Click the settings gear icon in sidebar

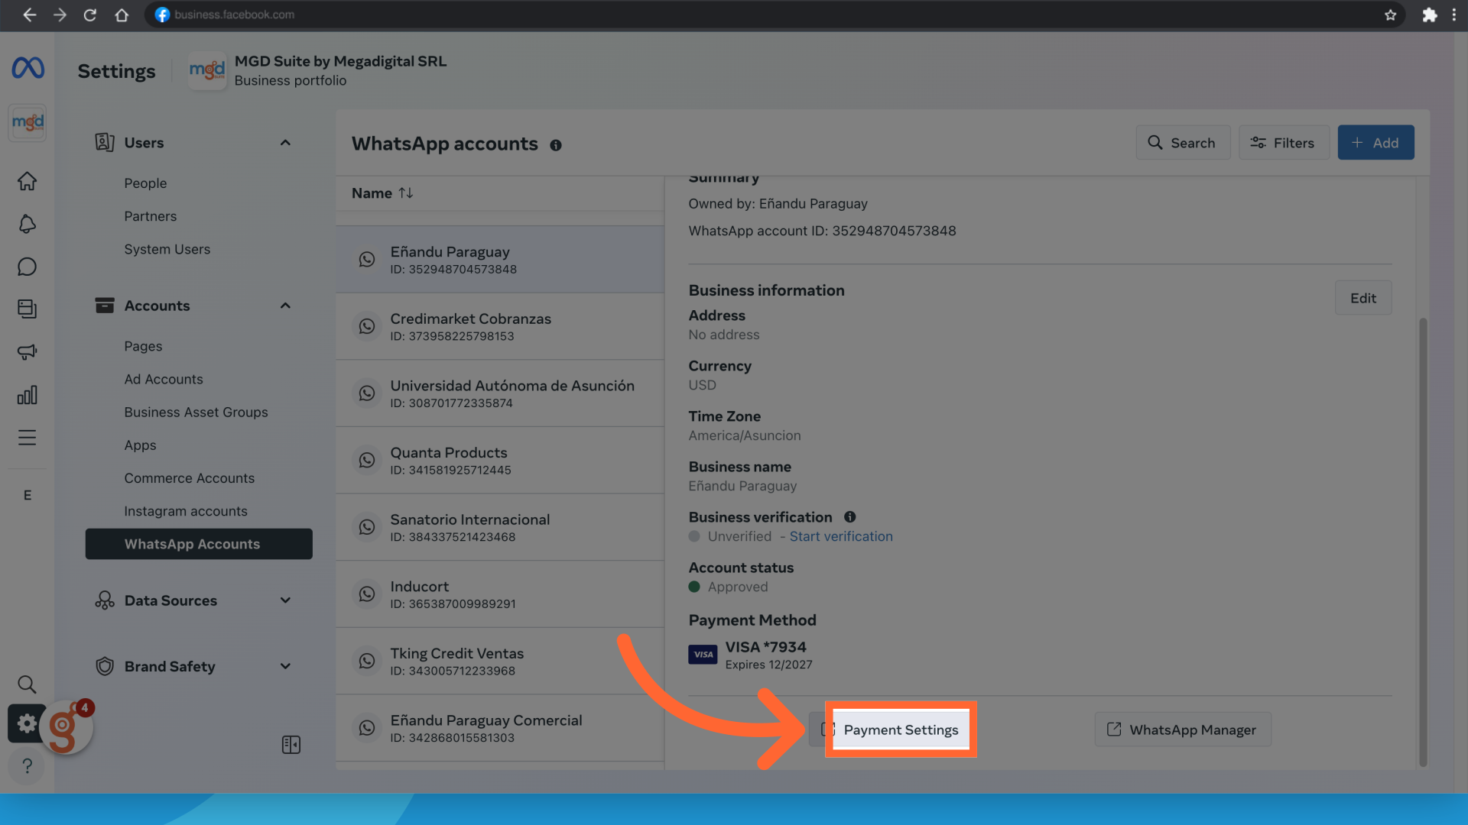26,723
